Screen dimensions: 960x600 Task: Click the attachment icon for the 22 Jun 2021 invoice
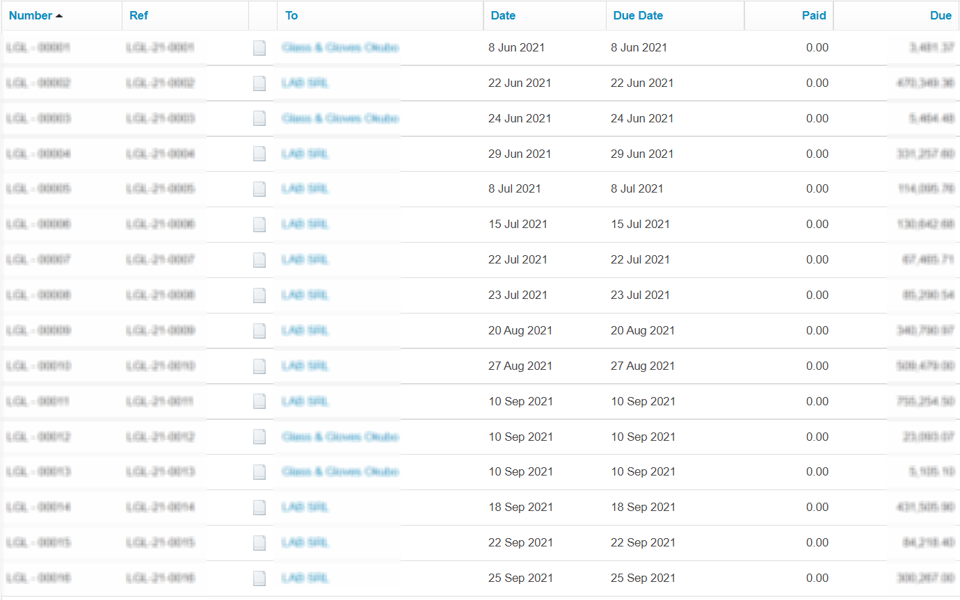pyautogui.click(x=259, y=83)
